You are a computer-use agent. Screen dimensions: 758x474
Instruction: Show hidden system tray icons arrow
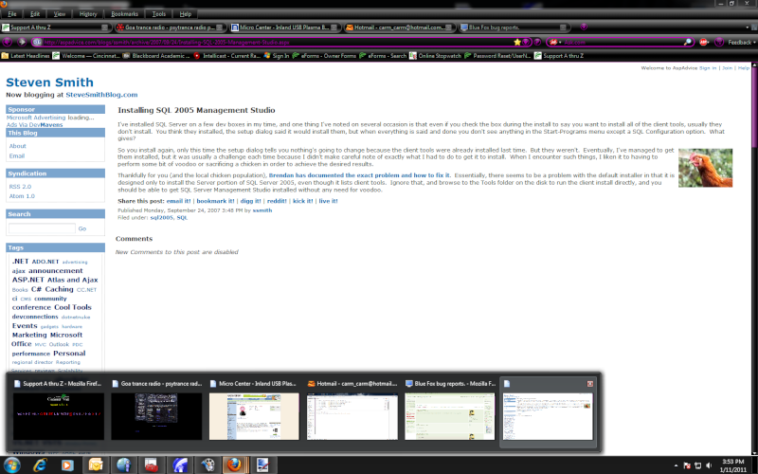pos(676,465)
